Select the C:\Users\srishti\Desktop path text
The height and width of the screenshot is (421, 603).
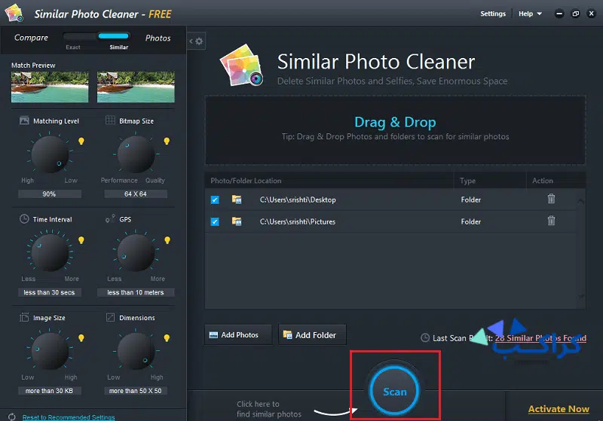(x=298, y=200)
